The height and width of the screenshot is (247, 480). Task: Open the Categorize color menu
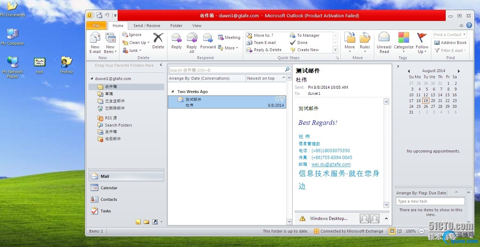tap(403, 43)
